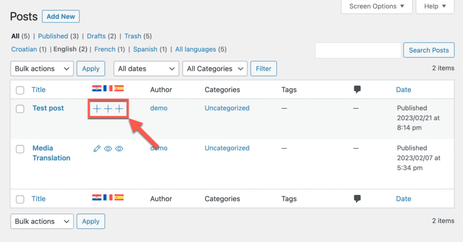Open the All Categories dropdown
Image resolution: width=463 pixels, height=242 pixels.
tap(215, 69)
